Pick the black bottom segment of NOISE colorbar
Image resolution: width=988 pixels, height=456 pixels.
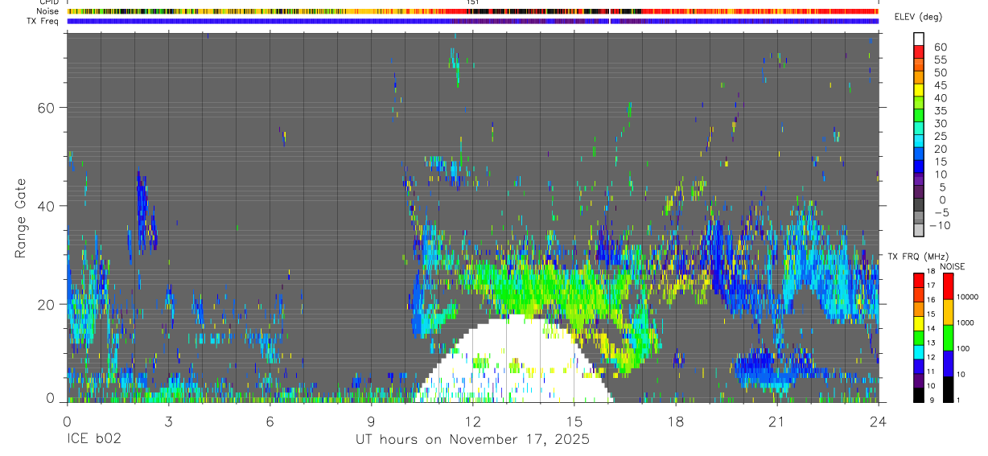point(947,389)
